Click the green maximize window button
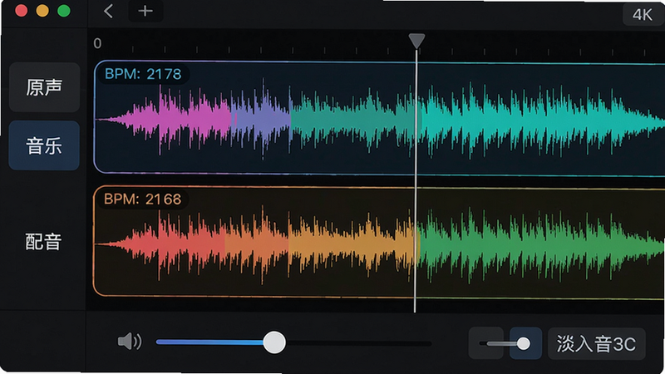This screenshot has height=374, width=665. tap(64, 11)
